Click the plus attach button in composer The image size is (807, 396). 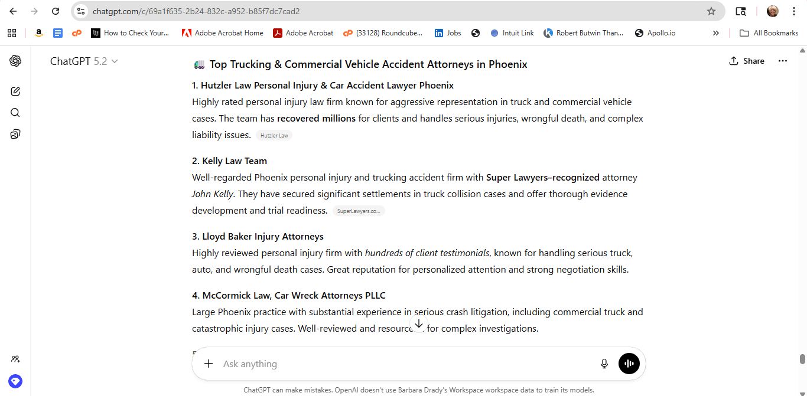[x=209, y=364]
